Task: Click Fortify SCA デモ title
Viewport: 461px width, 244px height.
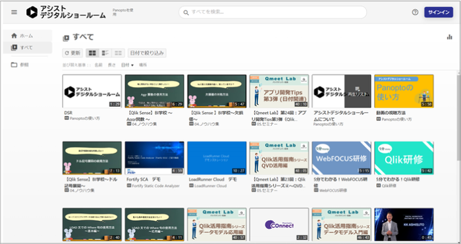Action: pos(144,179)
